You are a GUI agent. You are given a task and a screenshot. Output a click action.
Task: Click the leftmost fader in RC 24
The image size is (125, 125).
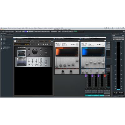(x=57, y=66)
